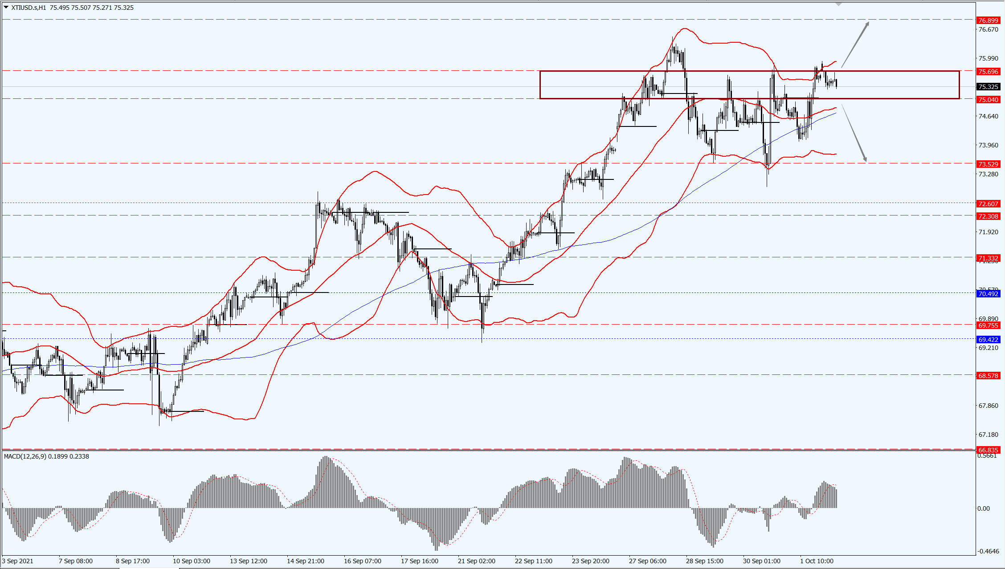The height and width of the screenshot is (569, 1005).
Task: Click the chart shift marker on top edge
Action: 839,4
